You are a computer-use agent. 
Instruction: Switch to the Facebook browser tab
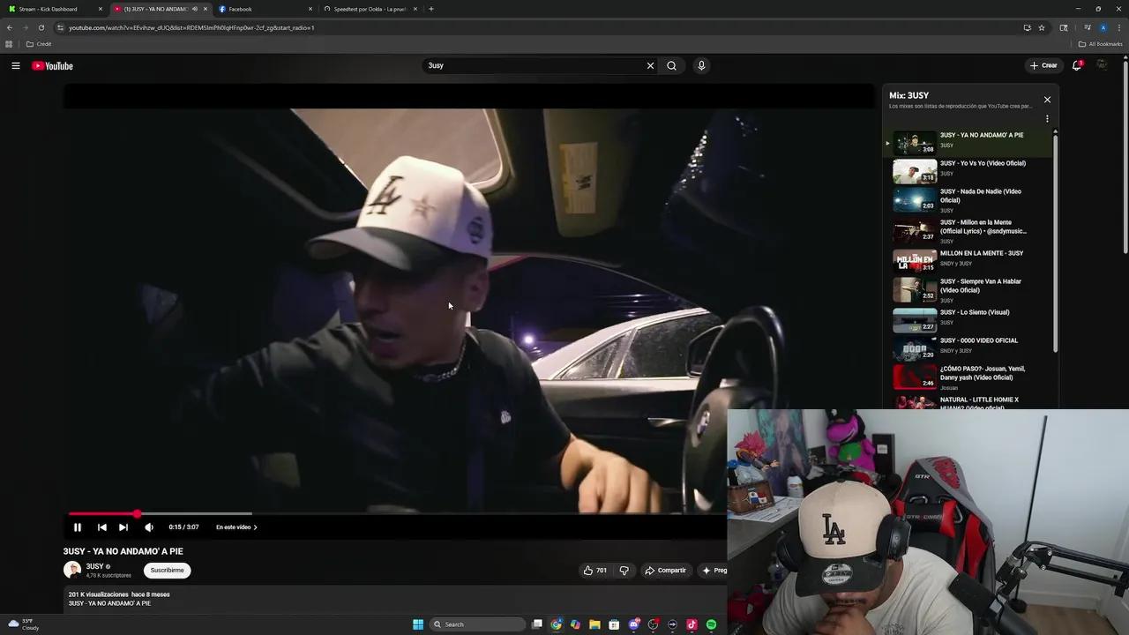point(238,9)
